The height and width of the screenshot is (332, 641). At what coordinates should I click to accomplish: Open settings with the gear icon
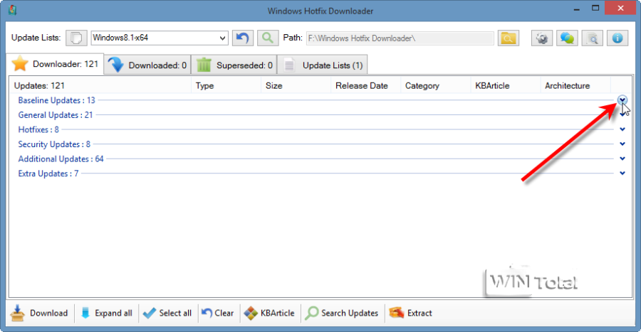[x=542, y=38]
